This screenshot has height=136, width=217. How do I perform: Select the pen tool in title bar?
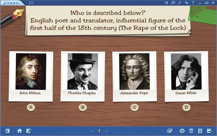click(180, 3)
